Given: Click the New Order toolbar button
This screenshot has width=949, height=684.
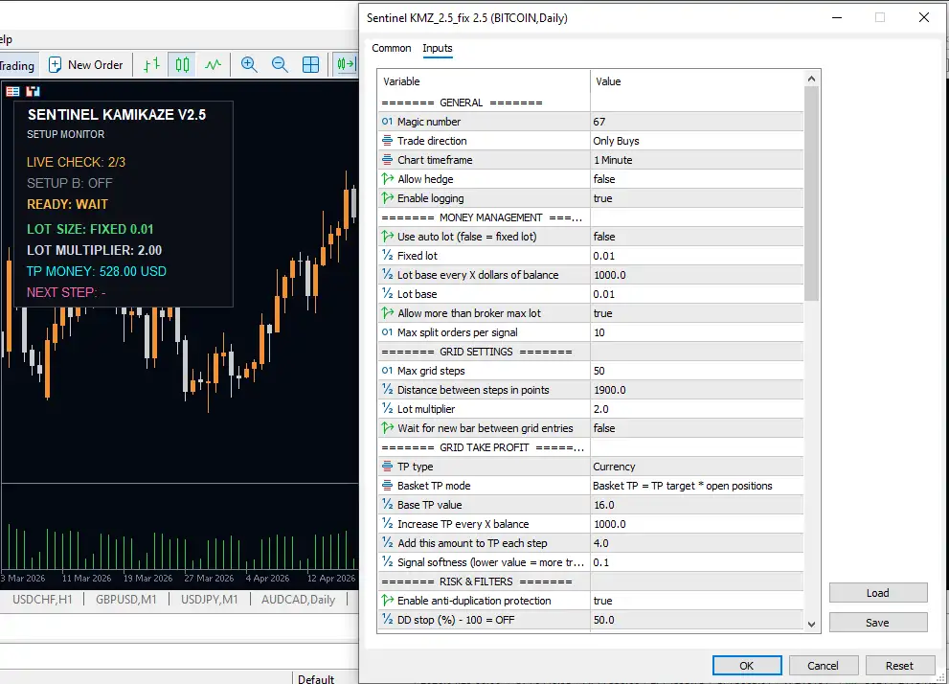Looking at the screenshot, I should (85, 65).
